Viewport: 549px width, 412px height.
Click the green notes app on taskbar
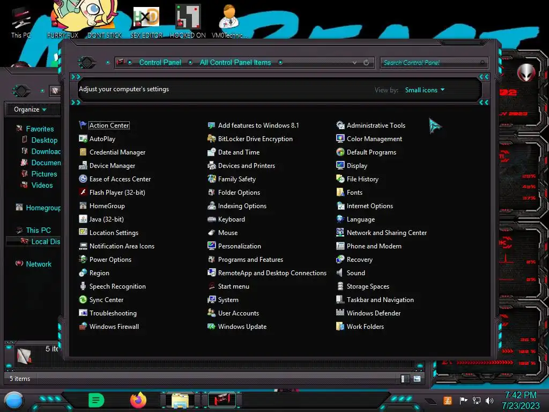[x=97, y=400]
